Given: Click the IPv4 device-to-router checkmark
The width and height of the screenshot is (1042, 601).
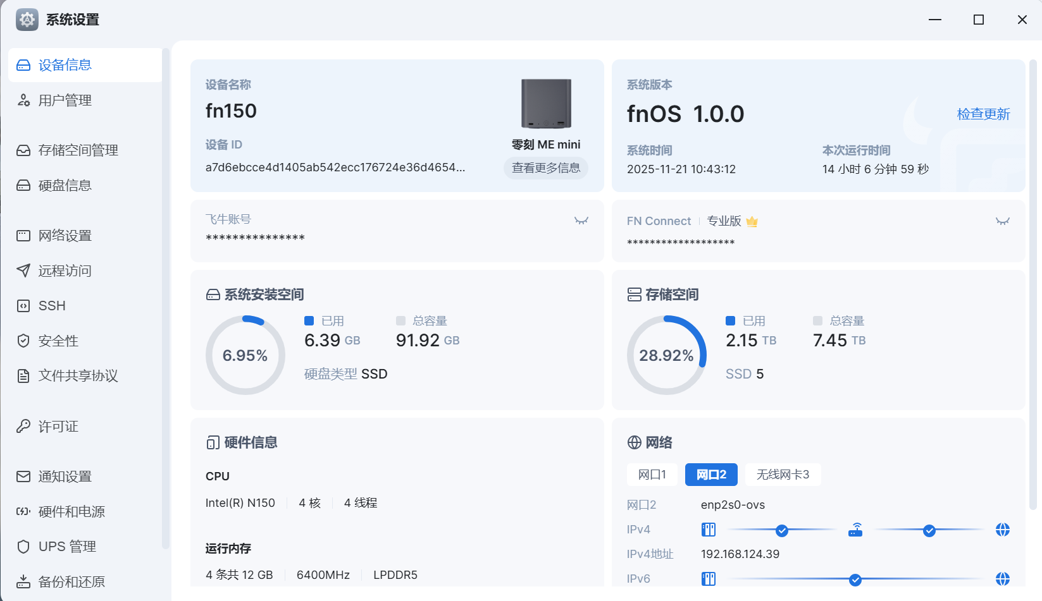Looking at the screenshot, I should [782, 530].
